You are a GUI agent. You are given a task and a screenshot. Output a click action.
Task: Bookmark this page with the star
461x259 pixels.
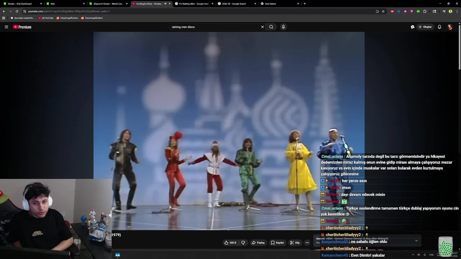(x=383, y=11)
